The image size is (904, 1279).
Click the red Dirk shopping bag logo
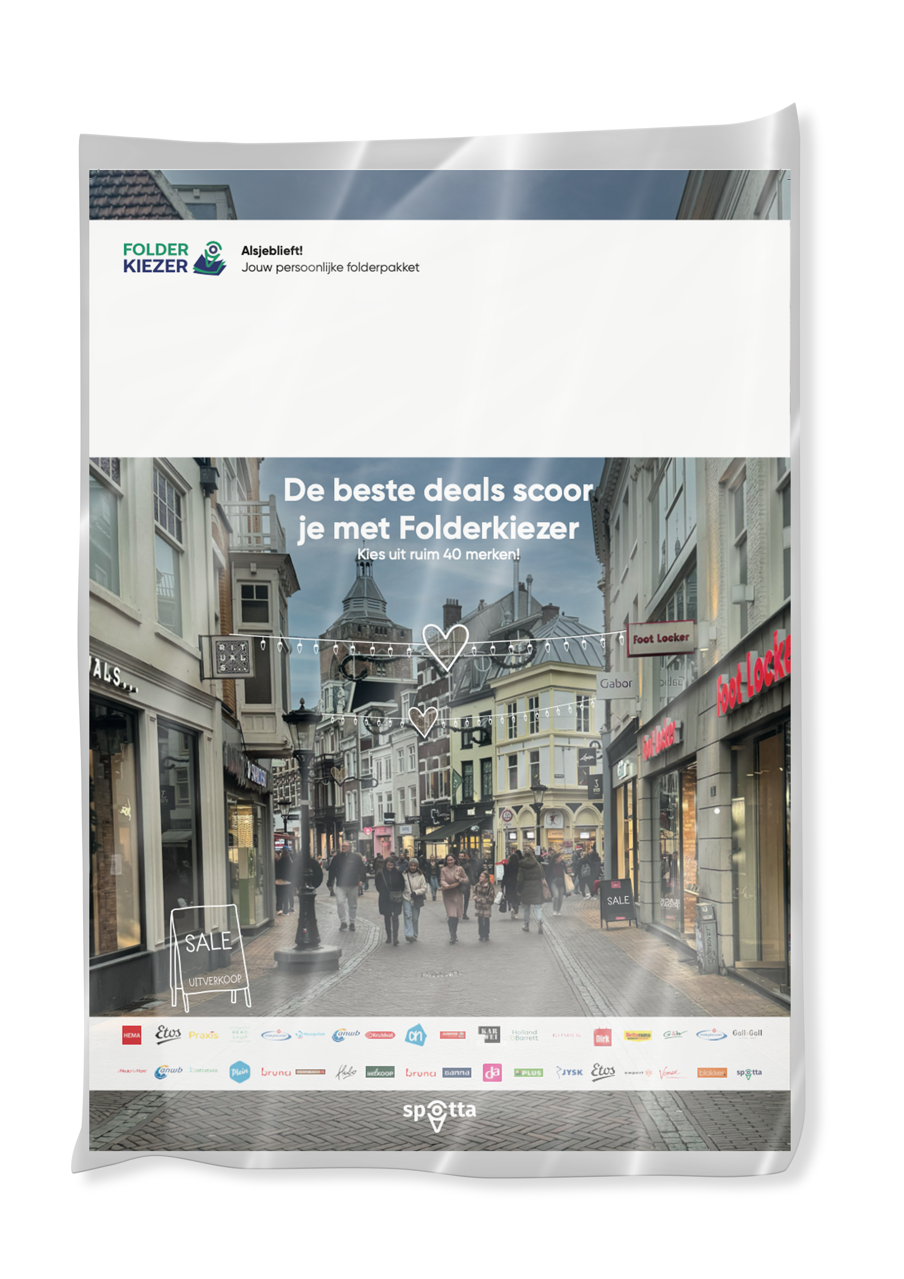tap(602, 1036)
